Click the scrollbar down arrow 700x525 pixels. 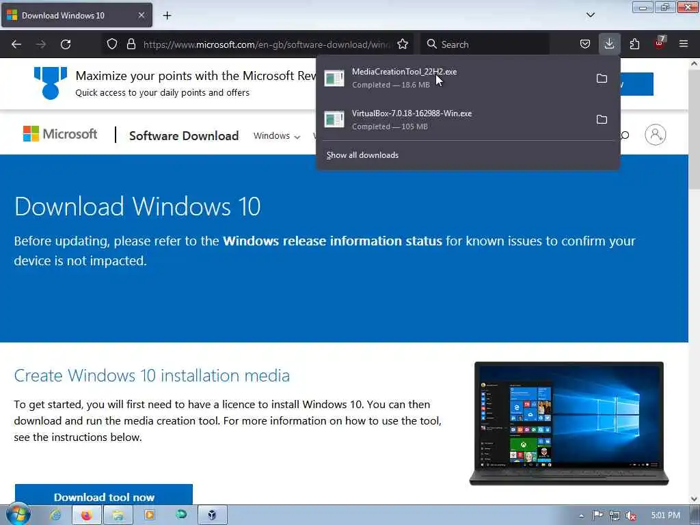[695, 498]
